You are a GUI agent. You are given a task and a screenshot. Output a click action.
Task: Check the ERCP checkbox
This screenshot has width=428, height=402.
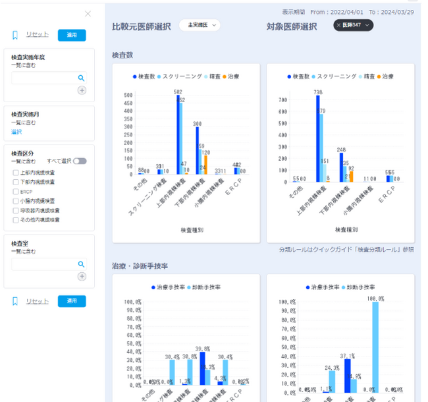16,192
